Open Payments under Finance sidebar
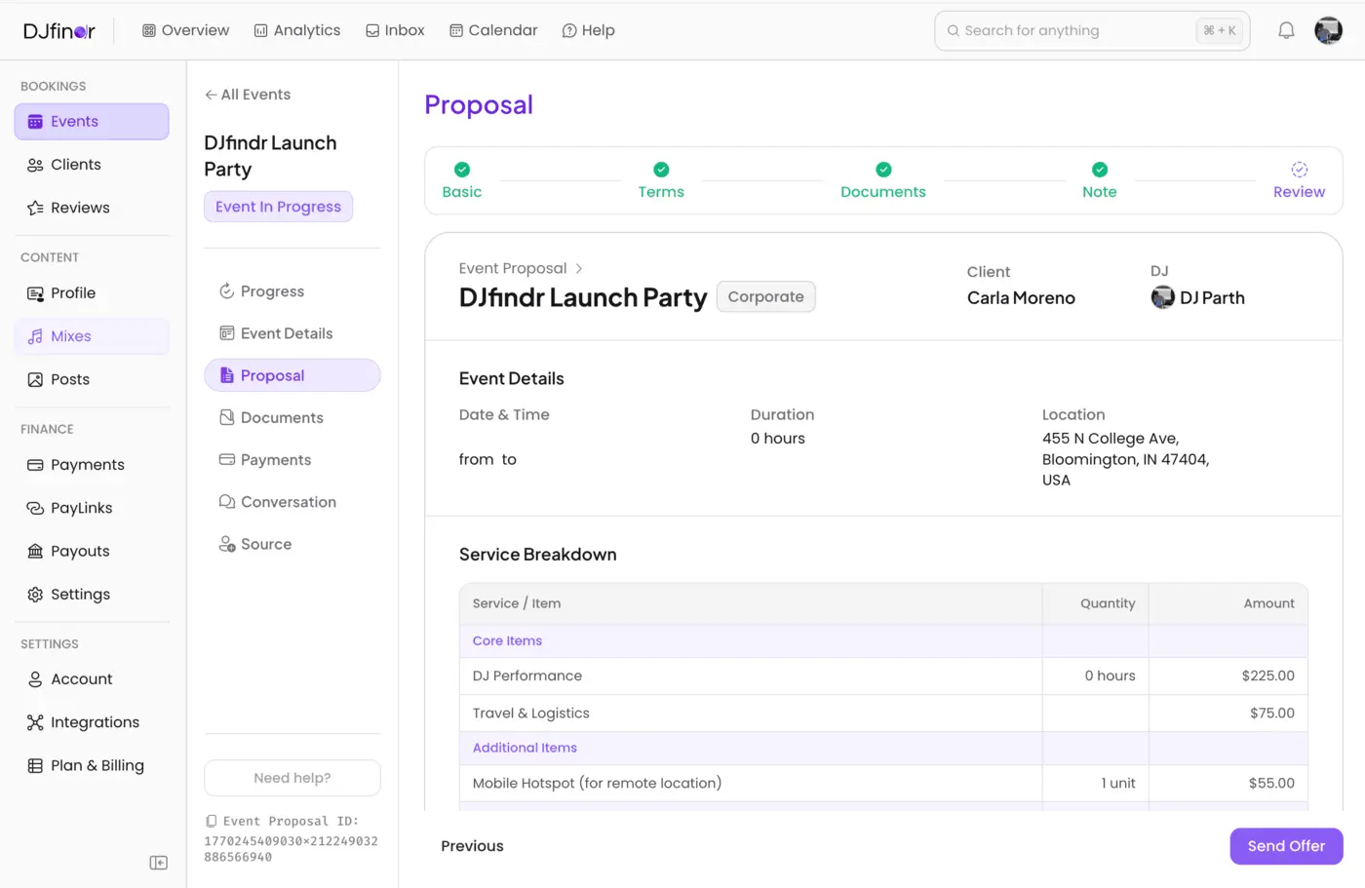Image resolution: width=1365 pixels, height=888 pixels. pos(92,465)
